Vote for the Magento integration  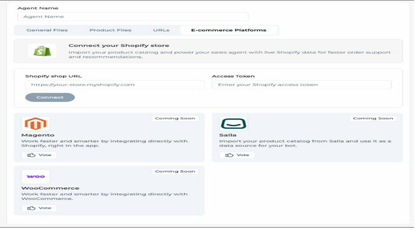click(39, 155)
